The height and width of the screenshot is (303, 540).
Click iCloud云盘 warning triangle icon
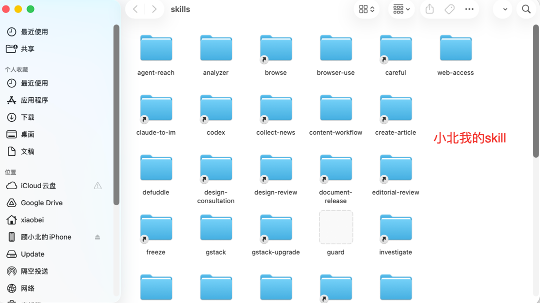(x=98, y=186)
